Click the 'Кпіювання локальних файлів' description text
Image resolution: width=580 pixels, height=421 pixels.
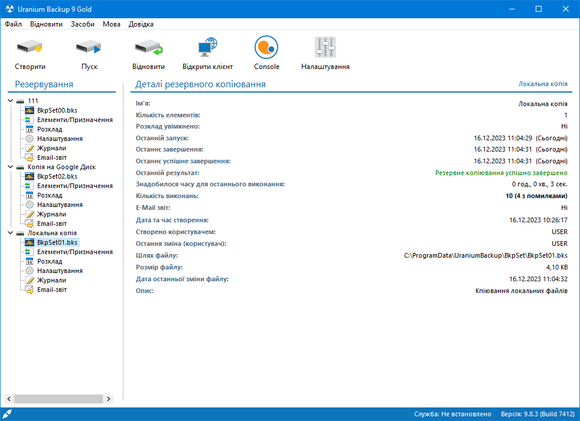click(x=521, y=291)
